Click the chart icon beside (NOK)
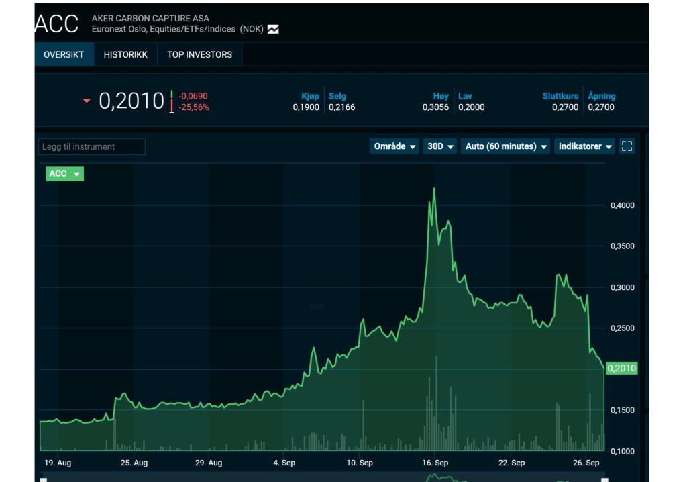687x482 pixels. (273, 30)
